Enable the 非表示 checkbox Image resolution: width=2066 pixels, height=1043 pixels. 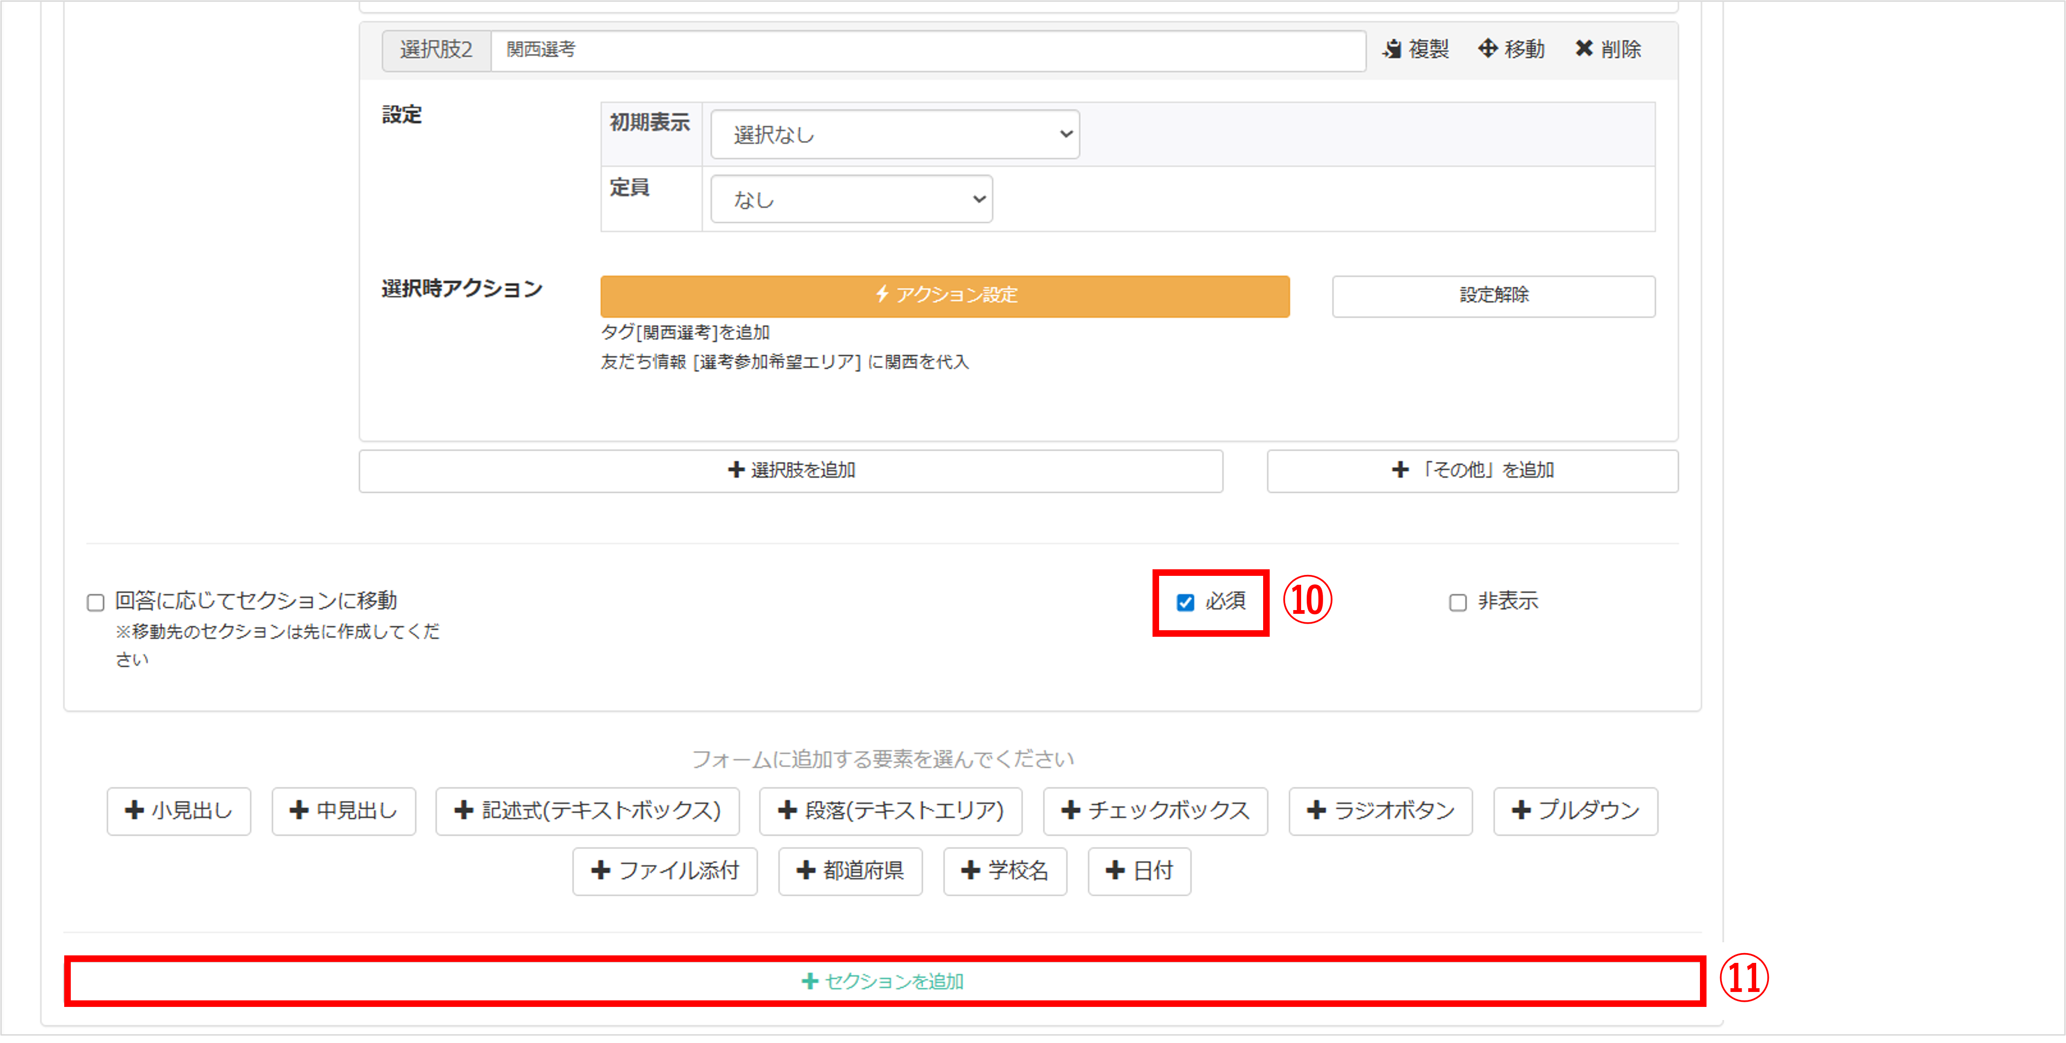1457,602
